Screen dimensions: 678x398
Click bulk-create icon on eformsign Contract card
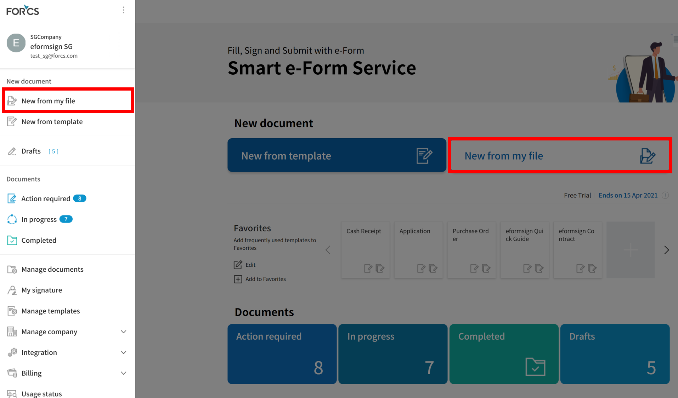[593, 269]
